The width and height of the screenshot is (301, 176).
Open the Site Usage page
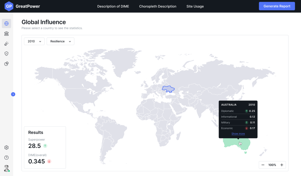195,6
